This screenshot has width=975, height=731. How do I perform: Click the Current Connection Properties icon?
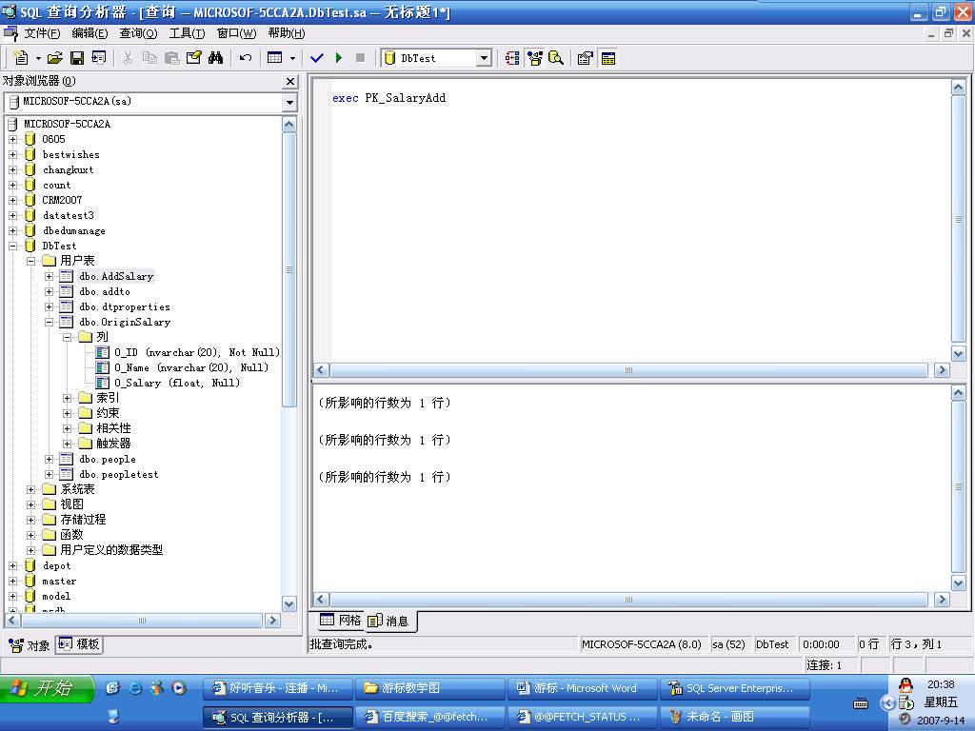(586, 58)
